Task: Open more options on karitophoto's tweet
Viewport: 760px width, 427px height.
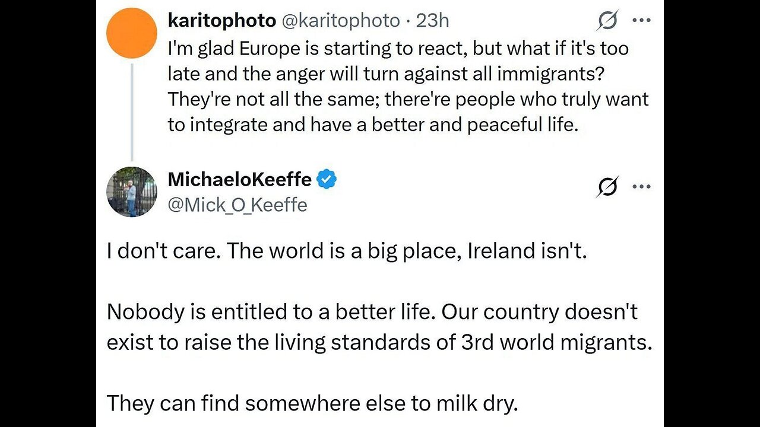Action: pos(641,21)
